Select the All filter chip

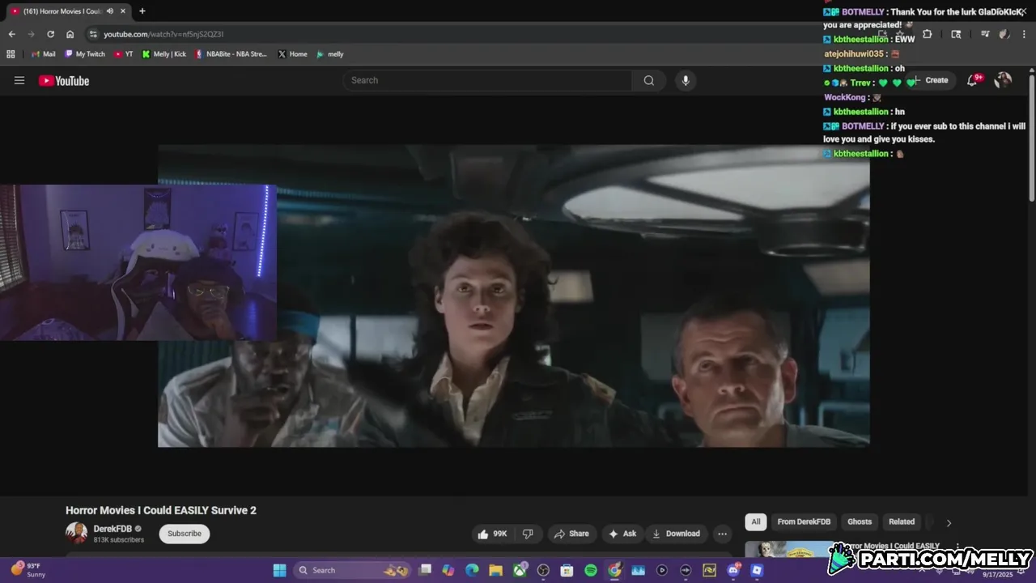point(756,521)
